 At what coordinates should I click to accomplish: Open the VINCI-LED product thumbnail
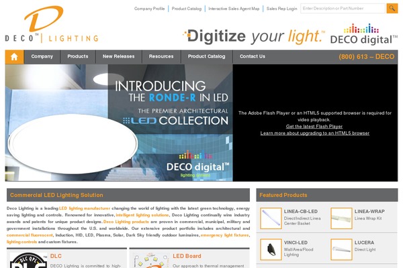(x=271, y=249)
